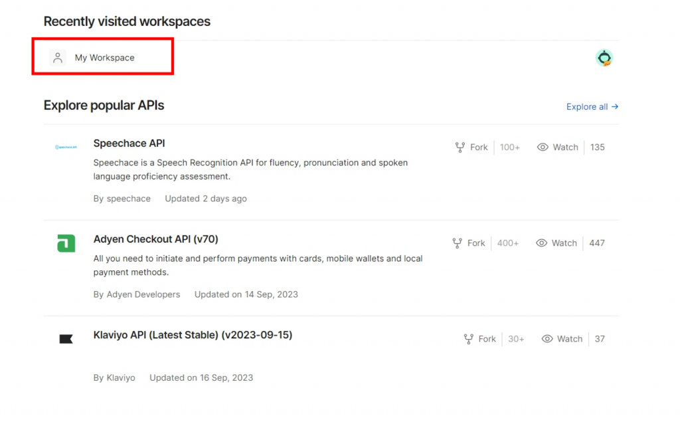Image resolution: width=680 pixels, height=424 pixels.
Task: Open the Adyen Checkout API (v70) title
Action: (155, 239)
